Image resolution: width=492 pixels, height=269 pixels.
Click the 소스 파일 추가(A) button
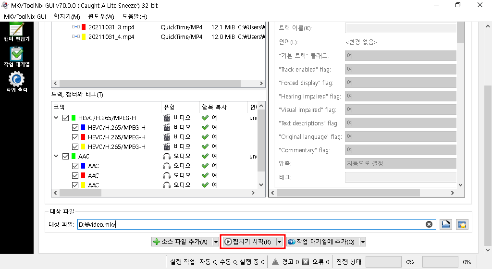pos(182,242)
